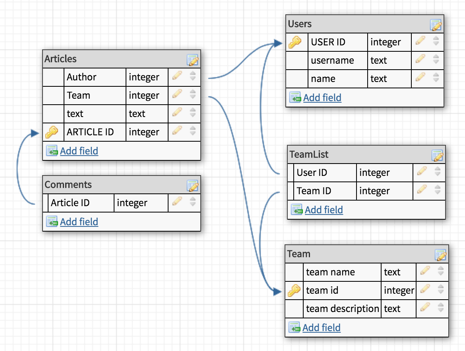Screen dimensions: 465x351
Task: Click the key icon next to ARTICLE ID
Action: (x=52, y=132)
